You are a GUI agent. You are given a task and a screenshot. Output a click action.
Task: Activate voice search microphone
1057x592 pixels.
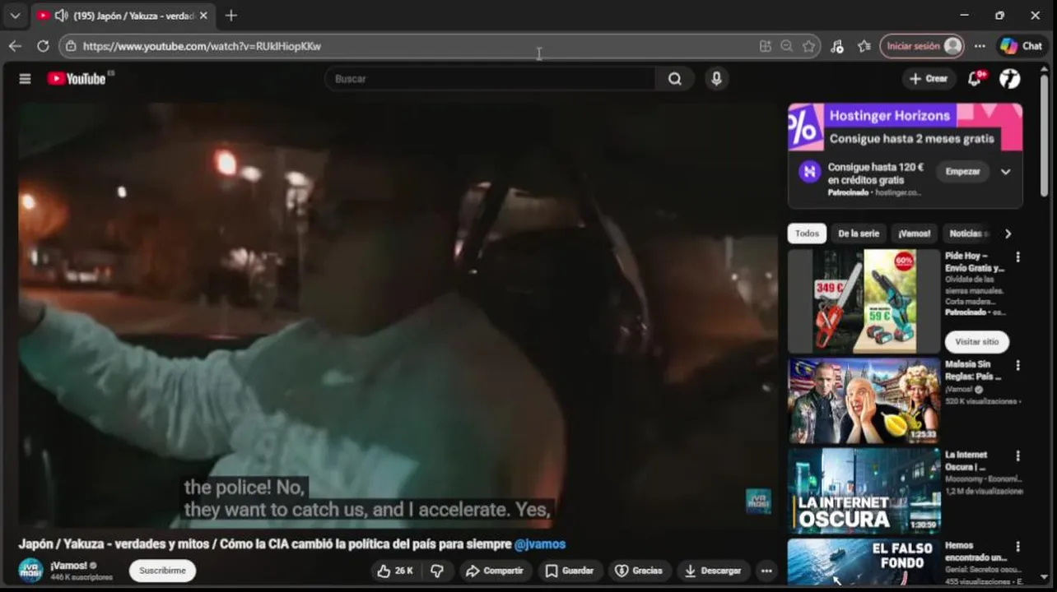click(716, 79)
